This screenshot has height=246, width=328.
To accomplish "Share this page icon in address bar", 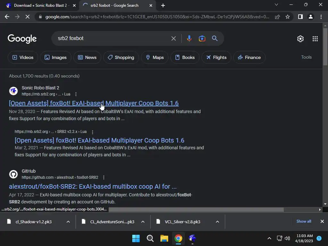I will (277, 17).
